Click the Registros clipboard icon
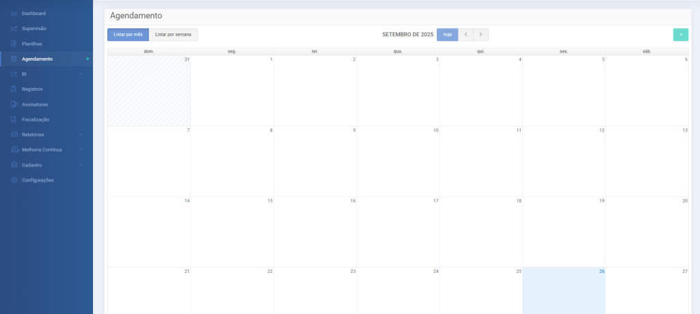Viewport: 700px width, 314px height. [14, 89]
